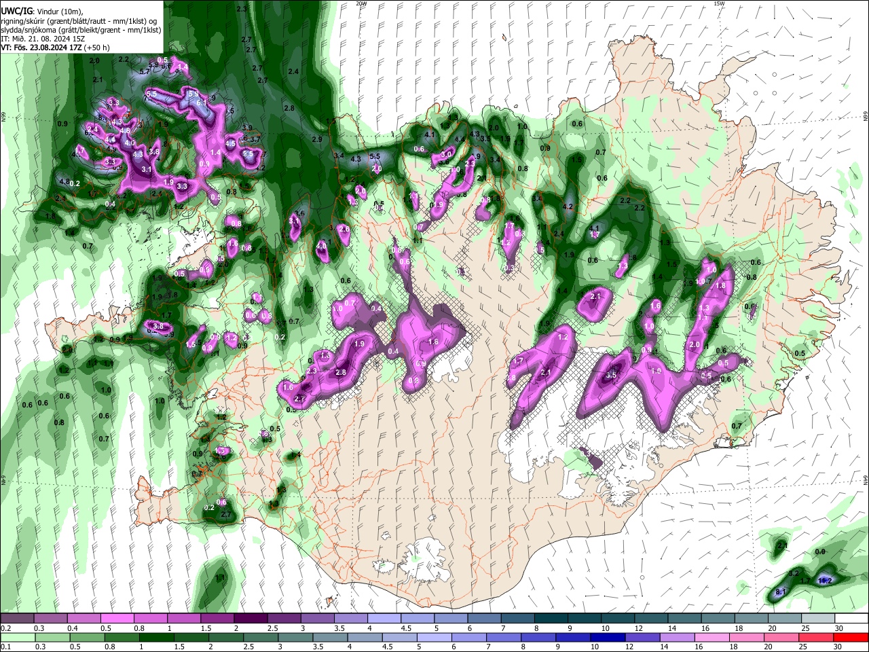The width and height of the screenshot is (869, 652).
Task: Select the periwinkle swatch labeled 6 on lower scale
Action: [468, 637]
